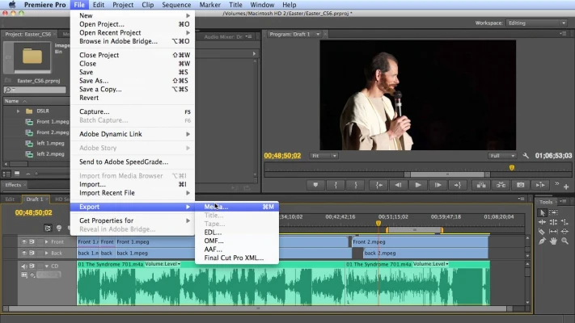
Task: Toggle the timeline marker icon
Action: click(x=59, y=229)
